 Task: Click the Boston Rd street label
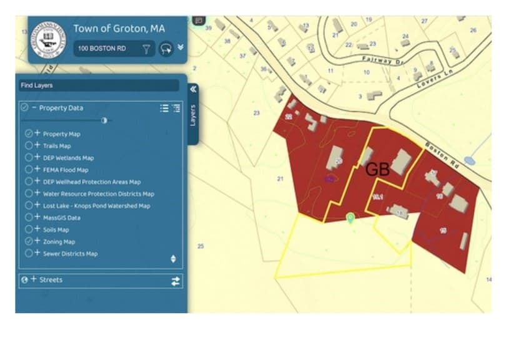pyautogui.click(x=442, y=155)
